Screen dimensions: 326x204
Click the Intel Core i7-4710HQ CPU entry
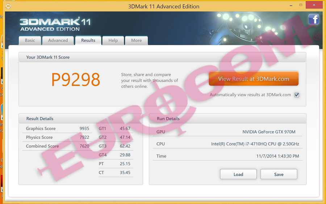[255, 144]
